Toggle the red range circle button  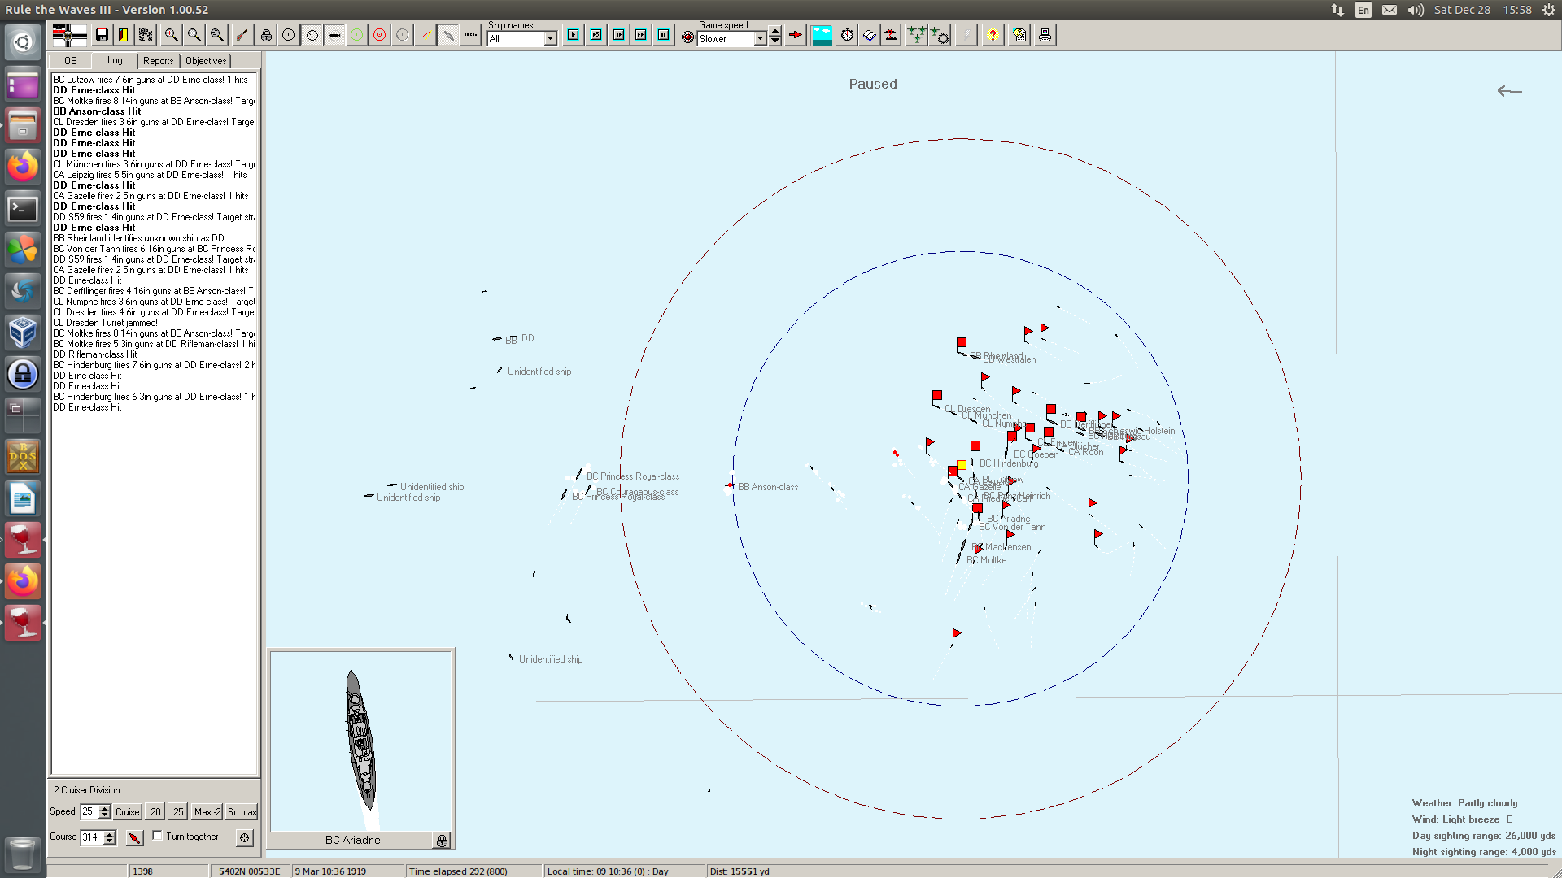coord(379,35)
